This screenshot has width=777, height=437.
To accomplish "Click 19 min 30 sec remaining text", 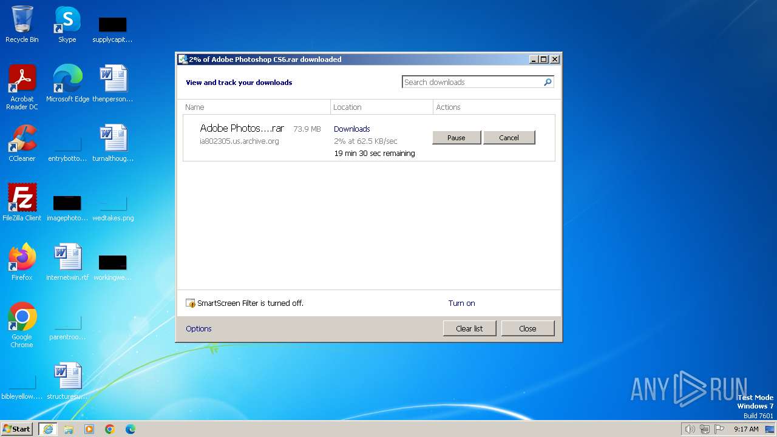I will [375, 154].
